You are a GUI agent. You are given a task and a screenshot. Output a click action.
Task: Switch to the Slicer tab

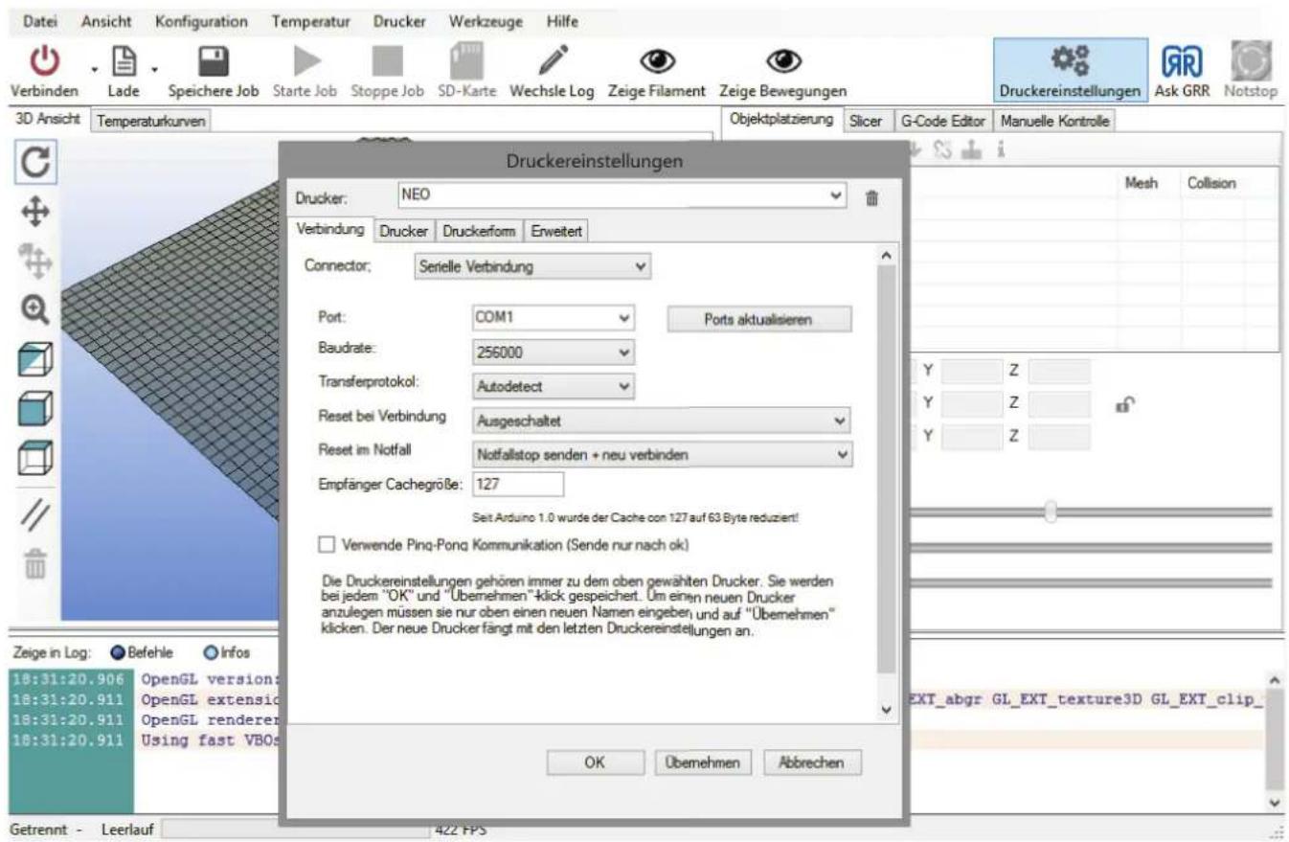pyautogui.click(x=865, y=122)
